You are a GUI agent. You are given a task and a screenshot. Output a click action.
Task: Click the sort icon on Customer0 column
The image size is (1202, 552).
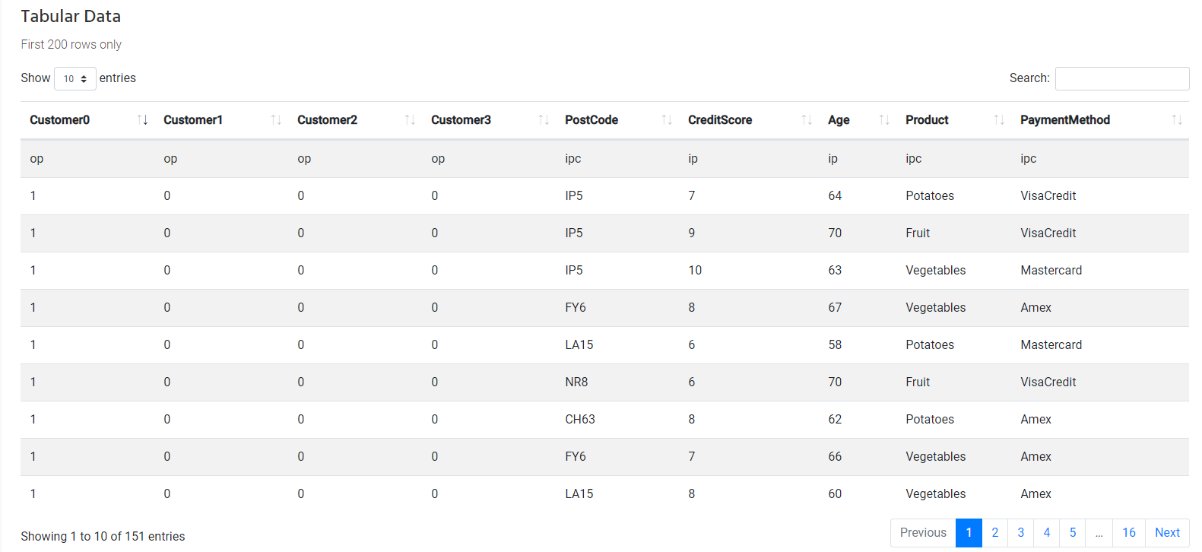tap(143, 119)
